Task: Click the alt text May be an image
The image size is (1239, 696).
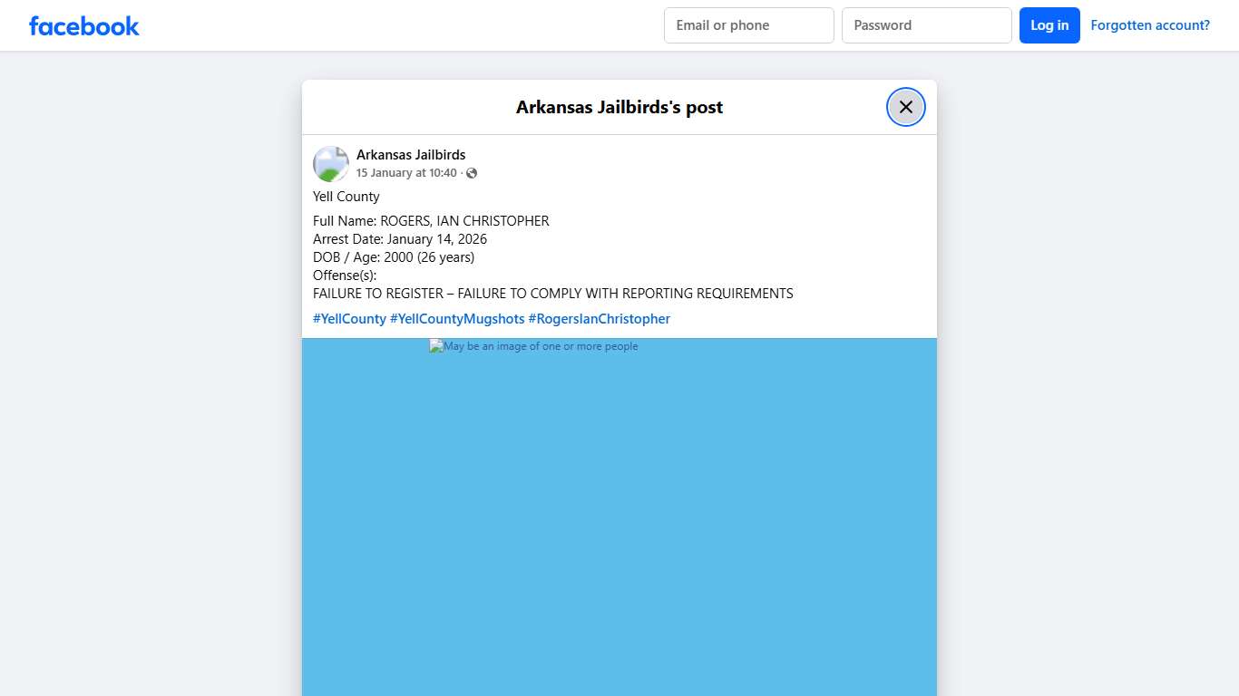Action: [x=538, y=345]
